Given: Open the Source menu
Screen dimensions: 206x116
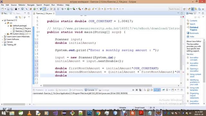Looking at the screenshot, I should [x=14, y=5].
